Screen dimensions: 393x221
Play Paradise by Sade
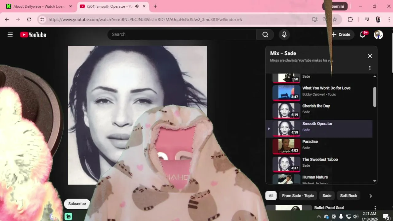coord(319,146)
